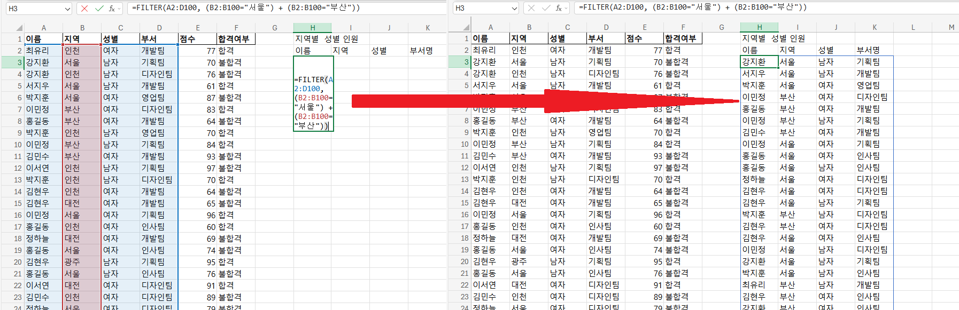Select column K header in left sheet
Image resolution: width=959 pixels, height=310 pixels.
(x=428, y=28)
